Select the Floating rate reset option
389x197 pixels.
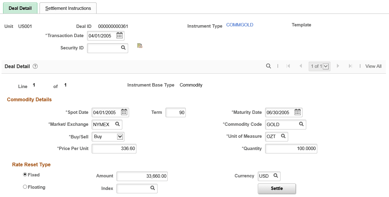[25, 187]
